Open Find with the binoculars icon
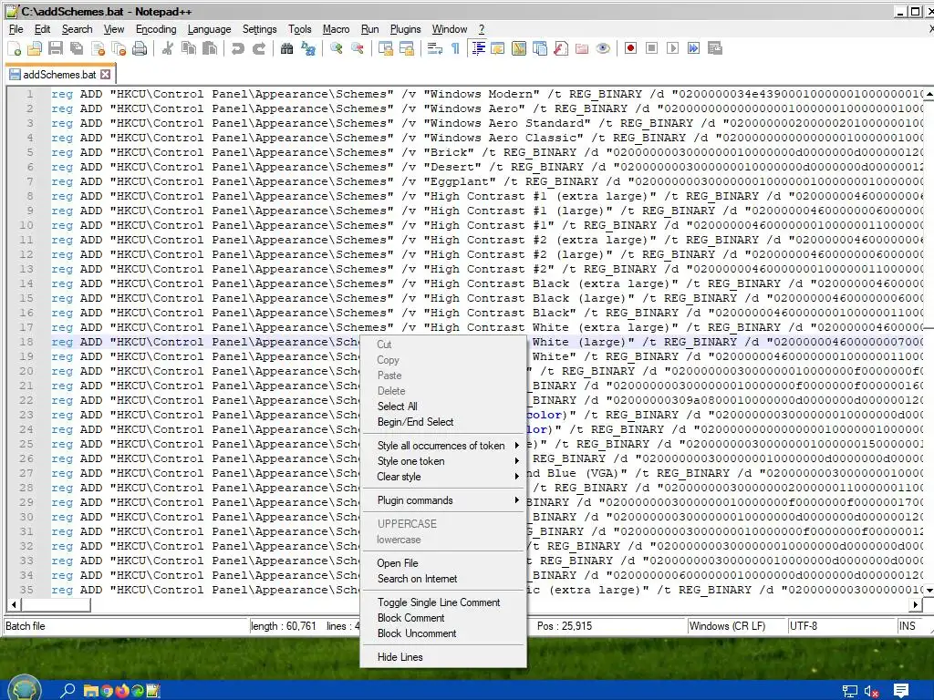The width and height of the screenshot is (934, 700). (287, 49)
